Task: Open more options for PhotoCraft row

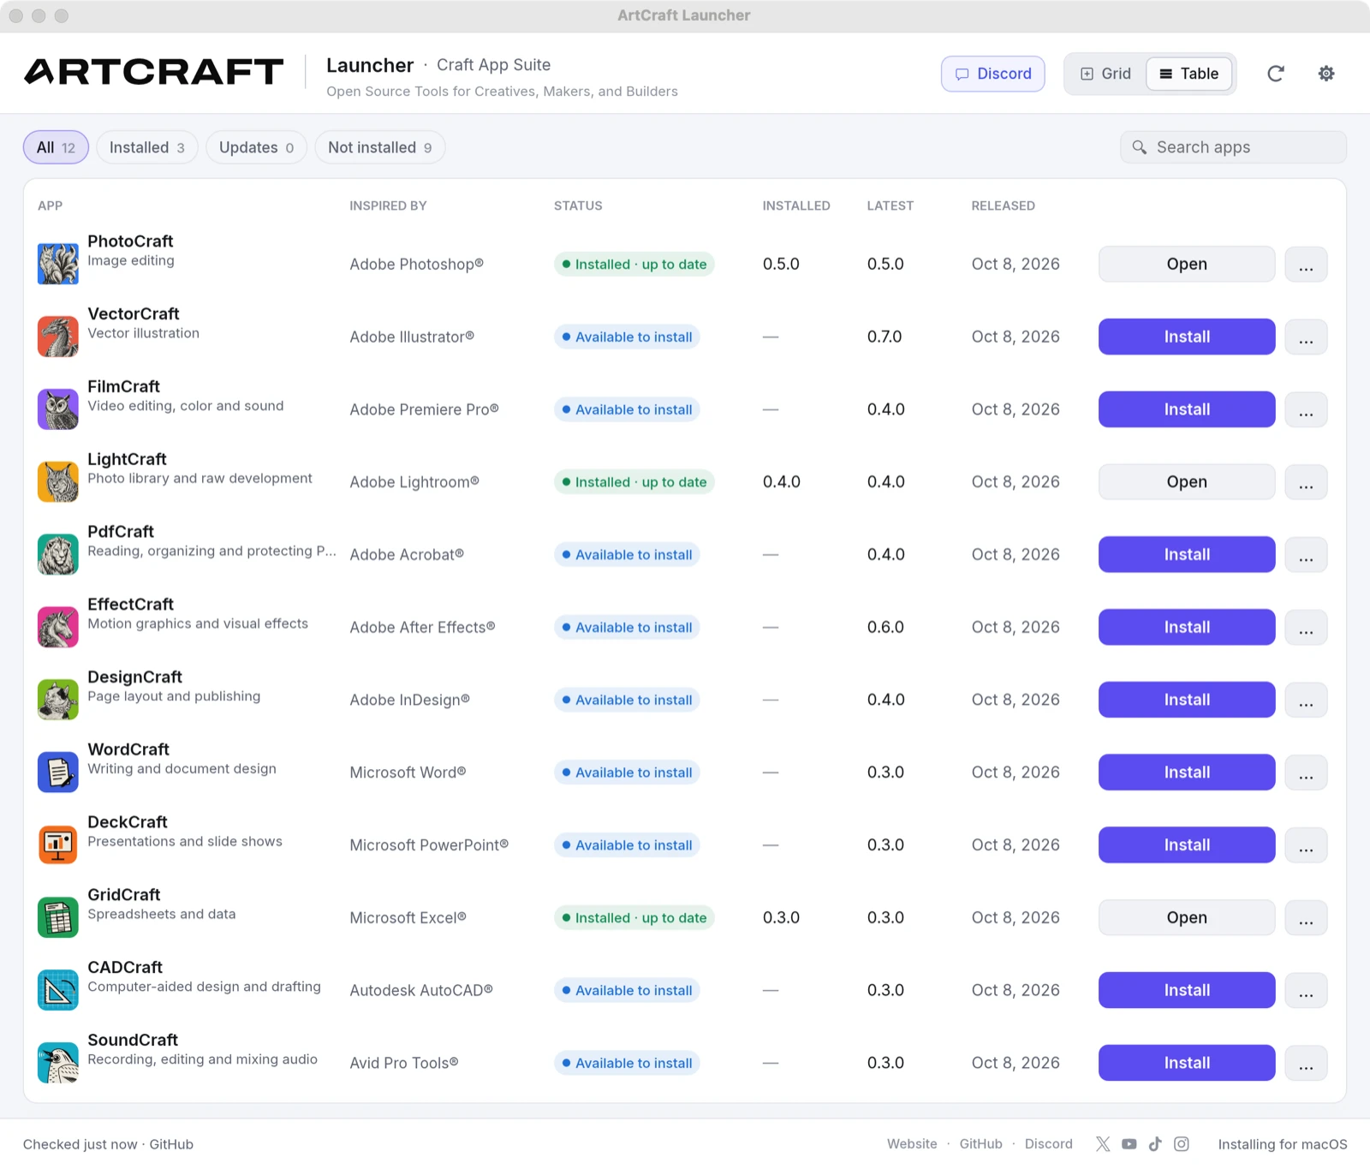Action: pos(1306,265)
